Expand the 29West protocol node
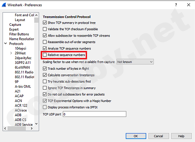This screenshot has height=142, width=195. 11,53
